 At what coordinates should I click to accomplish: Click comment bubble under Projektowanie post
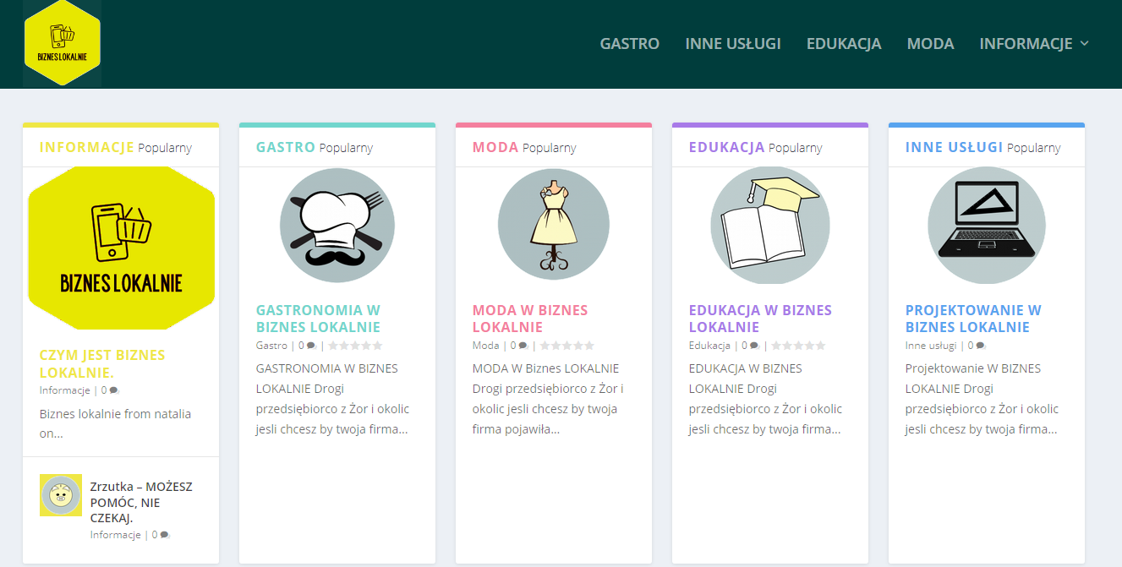coord(980,346)
